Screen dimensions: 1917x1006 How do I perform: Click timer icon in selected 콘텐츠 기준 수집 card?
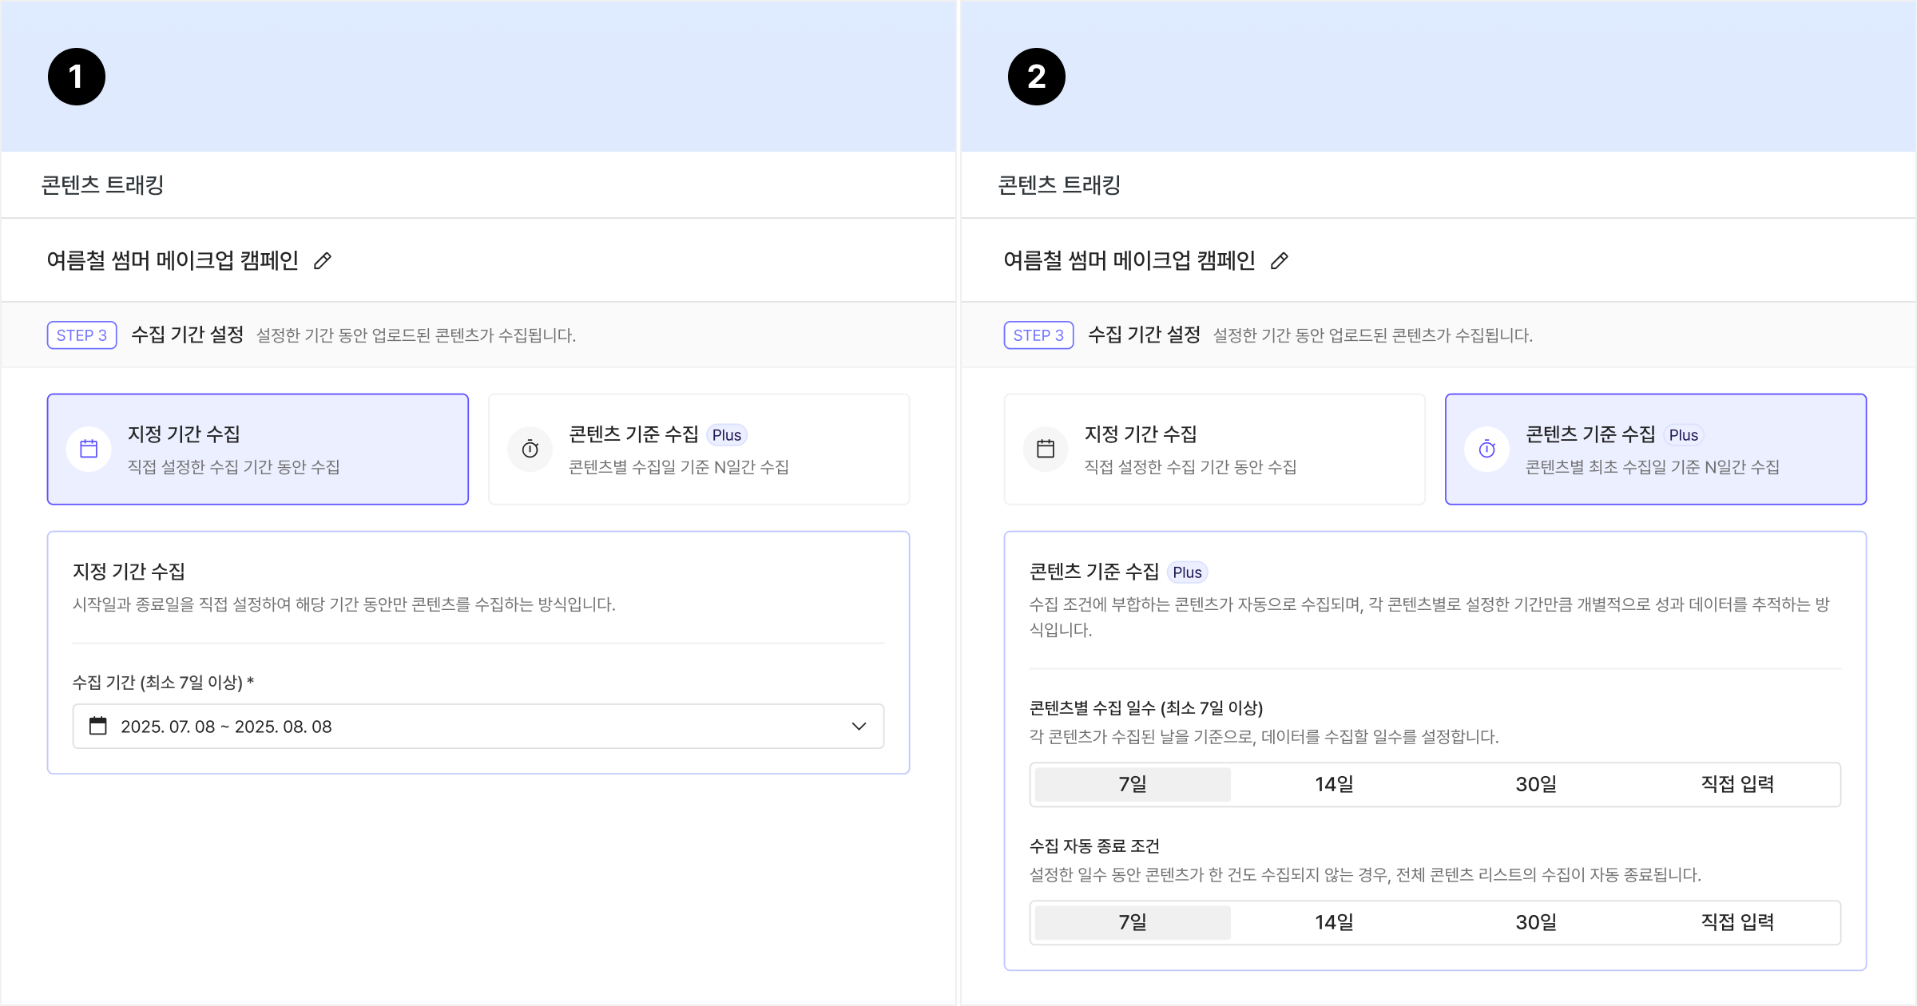(1487, 450)
